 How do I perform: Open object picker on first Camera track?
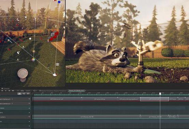point(12,99)
